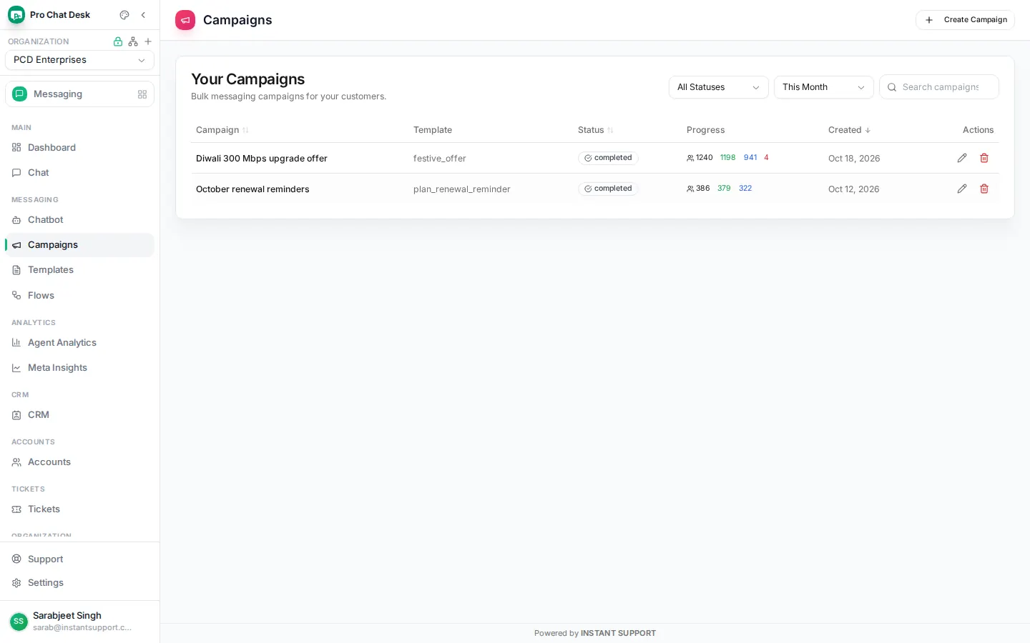The width and height of the screenshot is (1030, 643).
Task: Open the app grid icon in Messaging
Action: pos(142,94)
